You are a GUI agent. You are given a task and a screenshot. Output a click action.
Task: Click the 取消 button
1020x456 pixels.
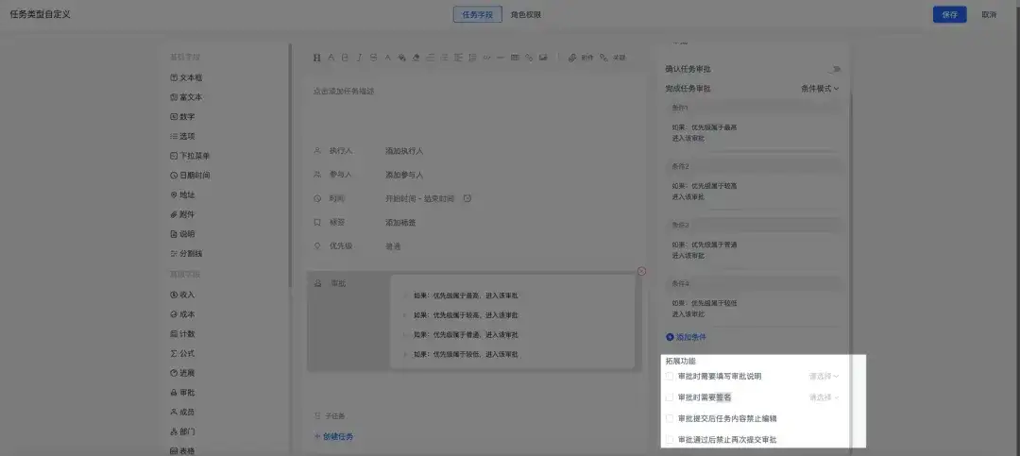pos(989,14)
